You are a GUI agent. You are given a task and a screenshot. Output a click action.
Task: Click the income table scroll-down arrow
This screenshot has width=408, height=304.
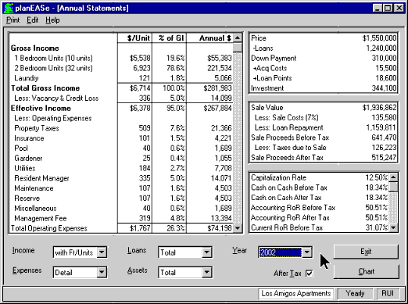[238, 228]
